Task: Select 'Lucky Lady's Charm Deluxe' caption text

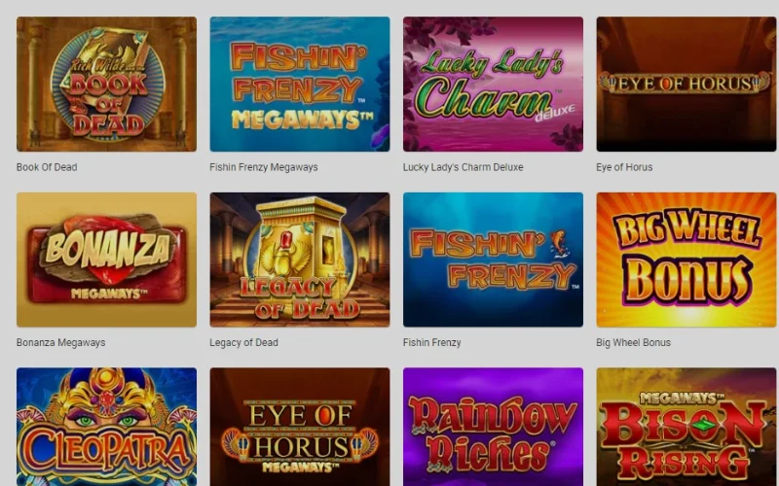Action: tap(464, 167)
